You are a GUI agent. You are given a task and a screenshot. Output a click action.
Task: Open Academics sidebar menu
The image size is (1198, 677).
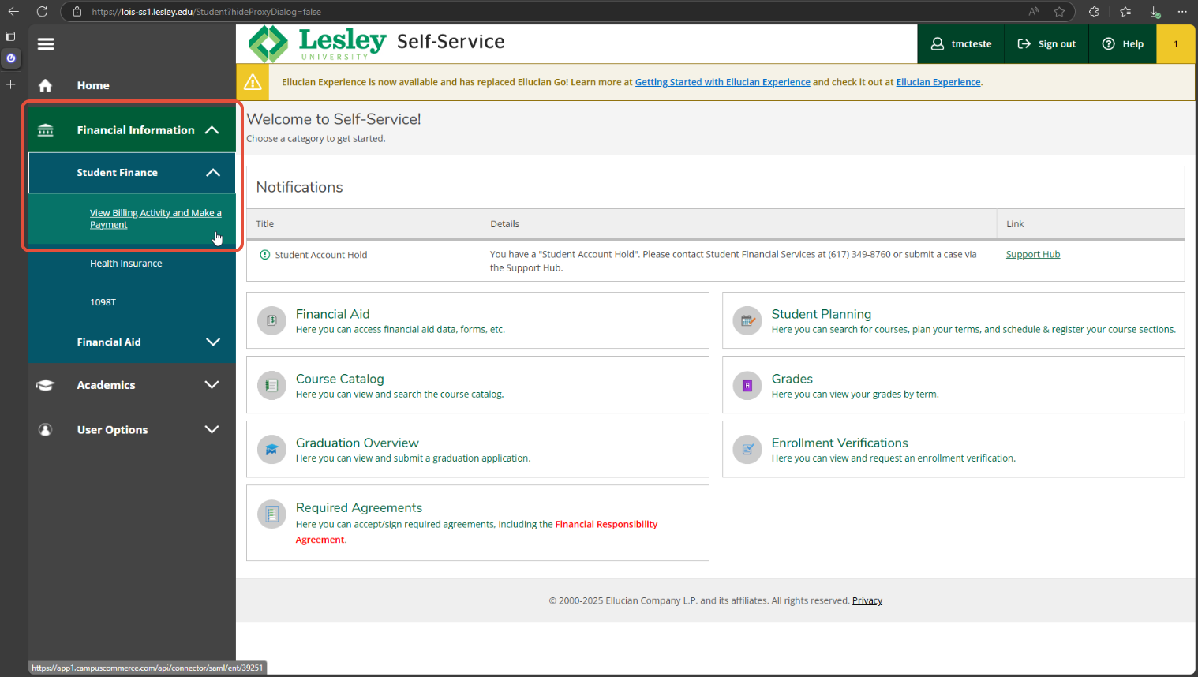click(106, 385)
